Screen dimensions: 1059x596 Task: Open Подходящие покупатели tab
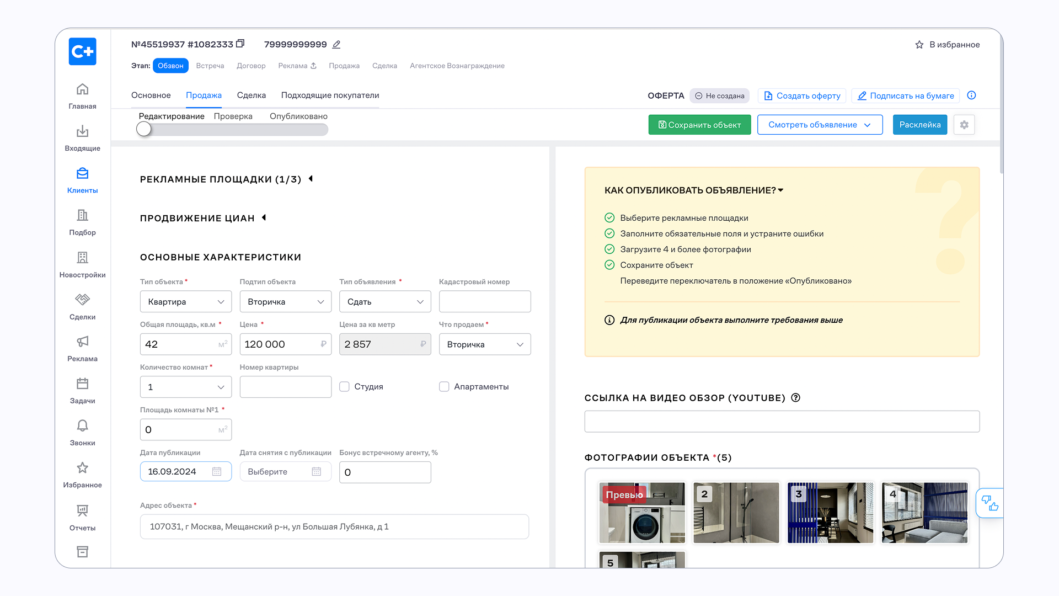(x=330, y=95)
